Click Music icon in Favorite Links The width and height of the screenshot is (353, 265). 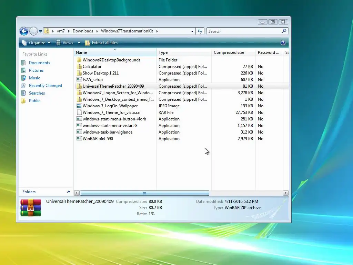click(x=23, y=78)
